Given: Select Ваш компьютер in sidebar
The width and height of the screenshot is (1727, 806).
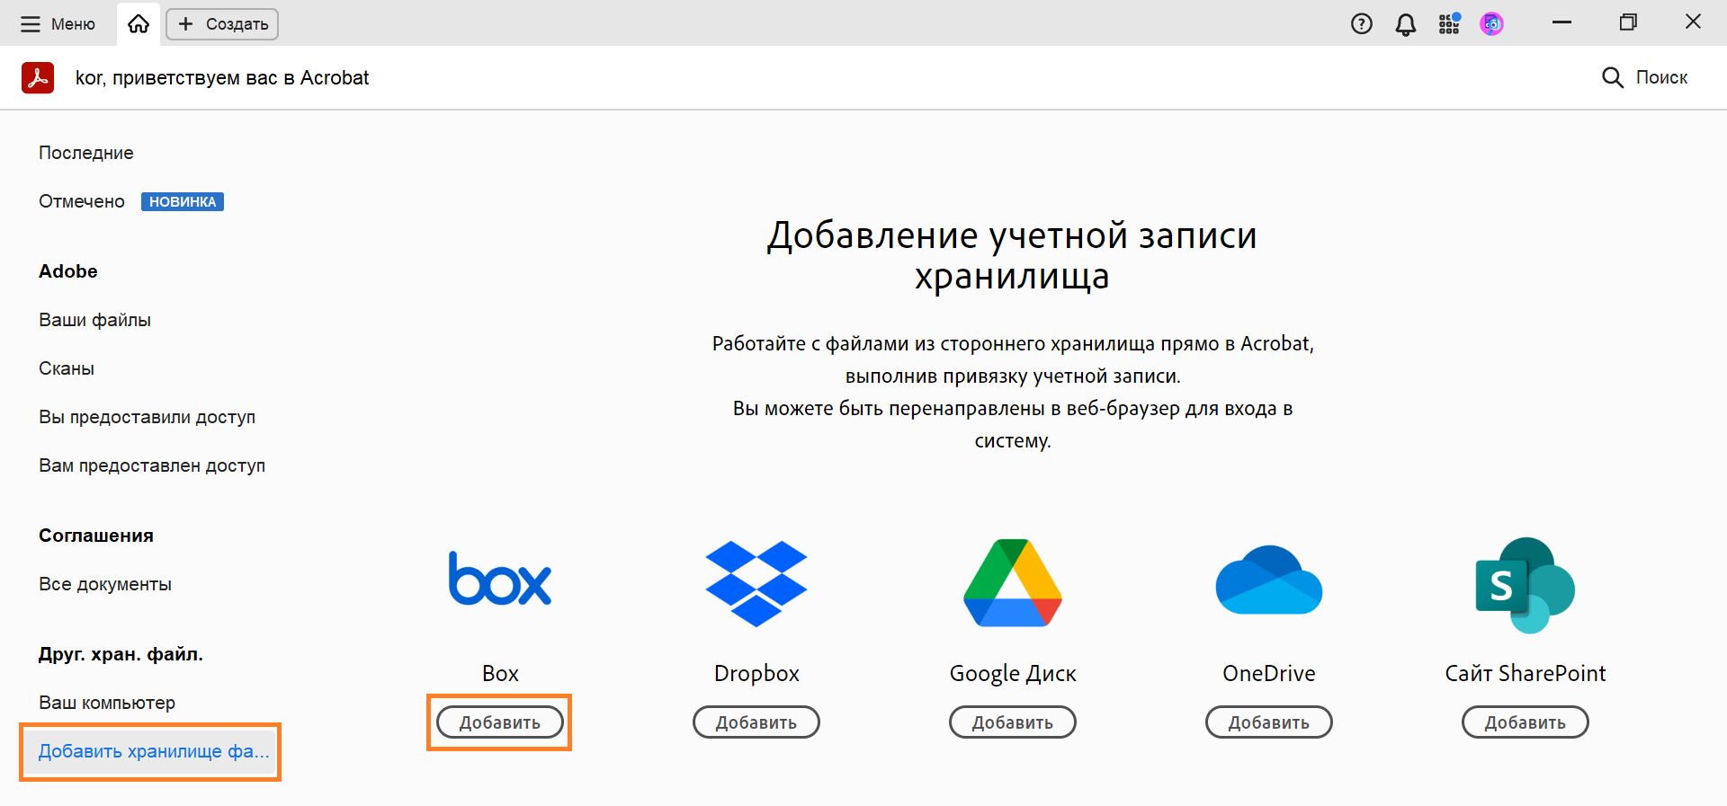Looking at the screenshot, I should (107, 703).
